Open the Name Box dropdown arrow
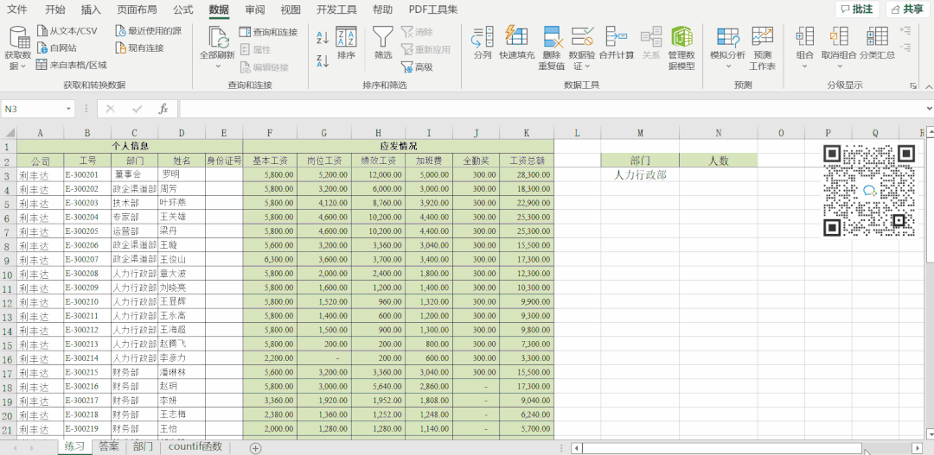The image size is (934, 455). pos(68,110)
